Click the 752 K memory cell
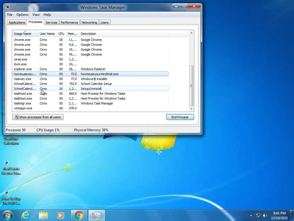Viewport: 294px width, 221px height. click(x=73, y=84)
